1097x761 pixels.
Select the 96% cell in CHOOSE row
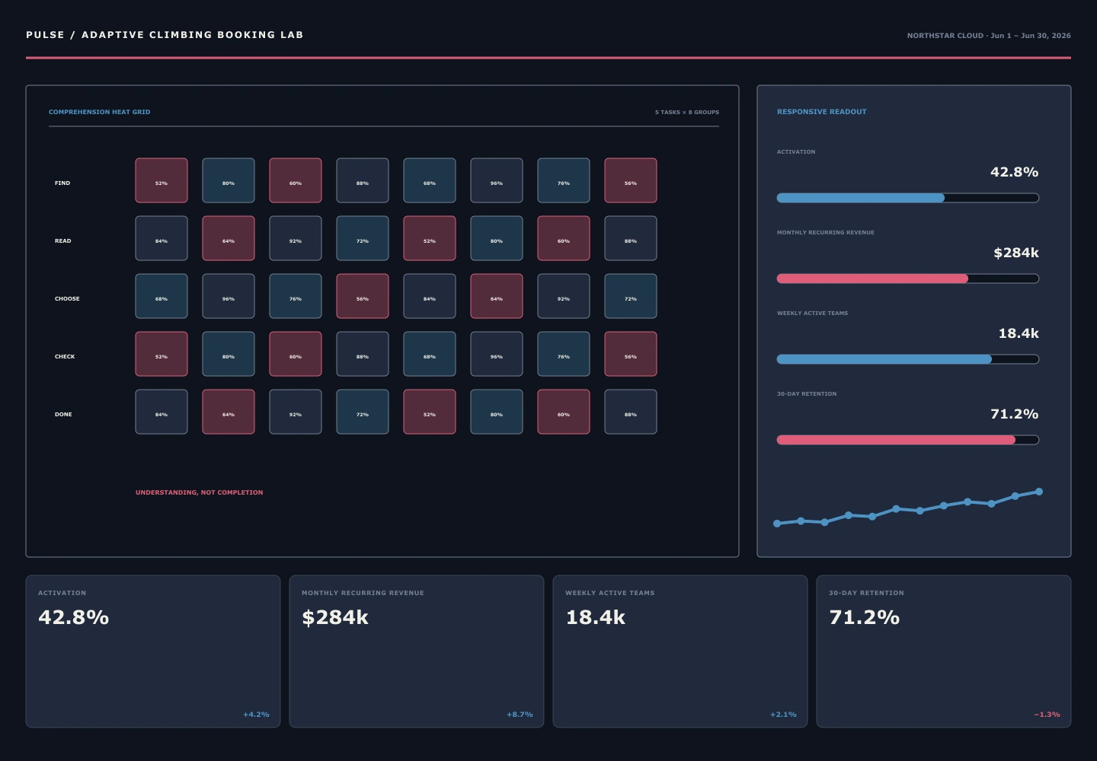(229, 296)
